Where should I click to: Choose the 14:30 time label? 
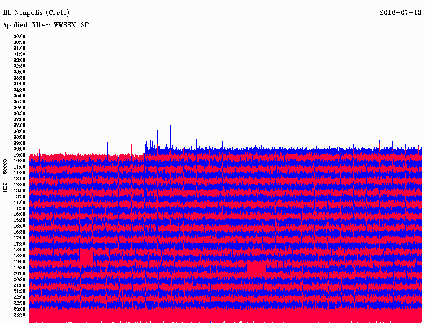point(20,208)
